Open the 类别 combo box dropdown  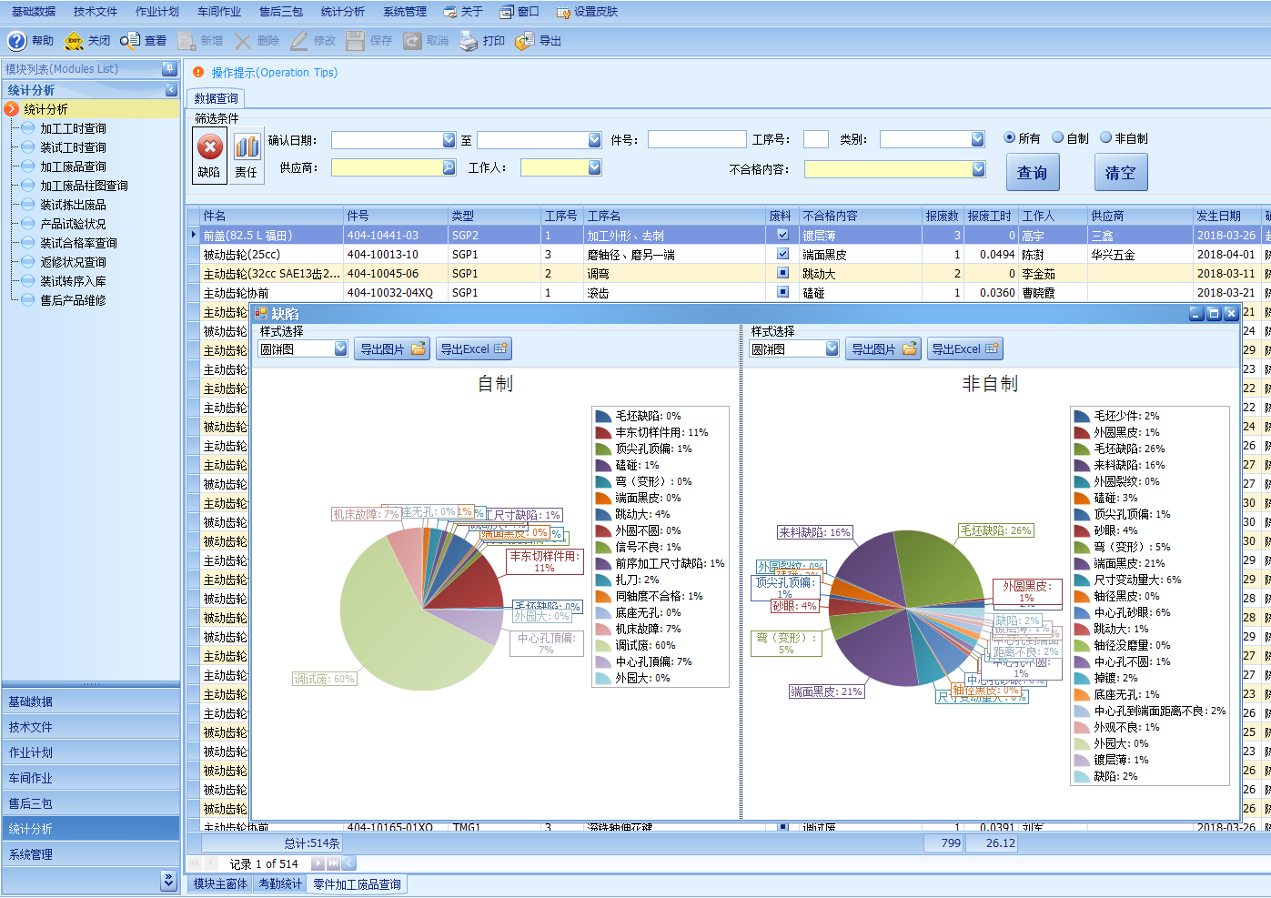tap(977, 139)
